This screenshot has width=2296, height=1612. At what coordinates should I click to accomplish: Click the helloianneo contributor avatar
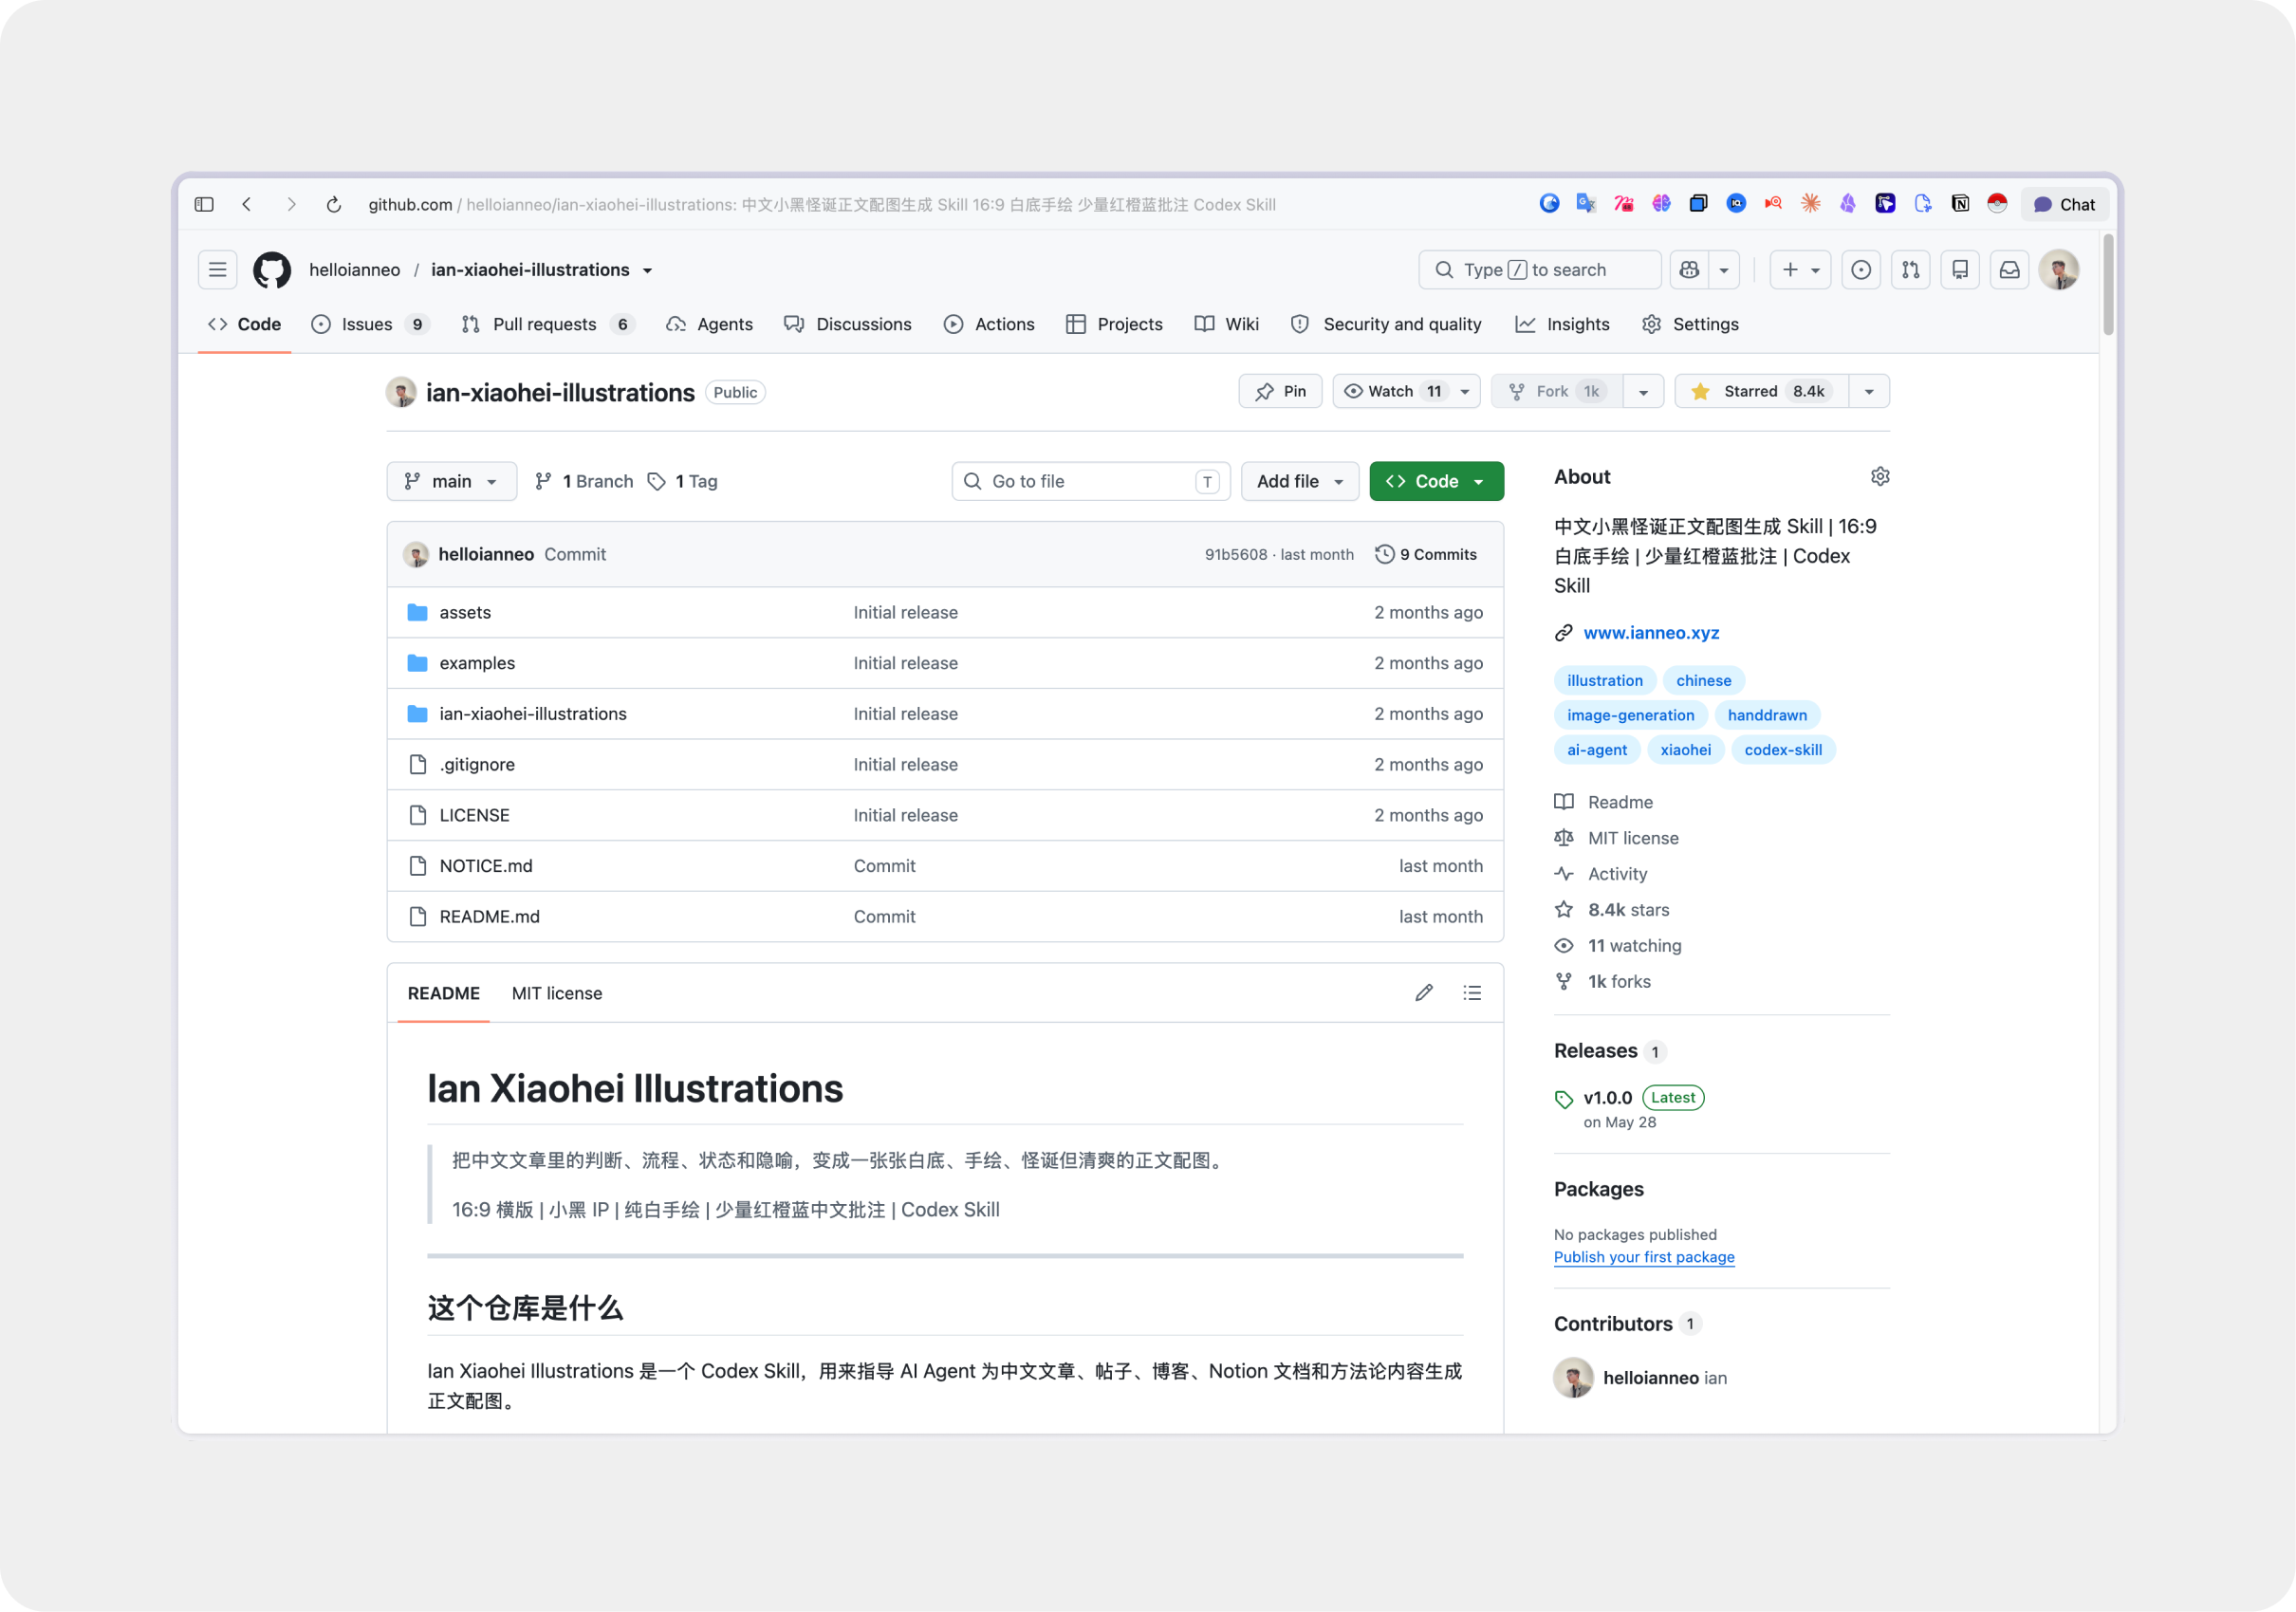tap(1573, 1378)
